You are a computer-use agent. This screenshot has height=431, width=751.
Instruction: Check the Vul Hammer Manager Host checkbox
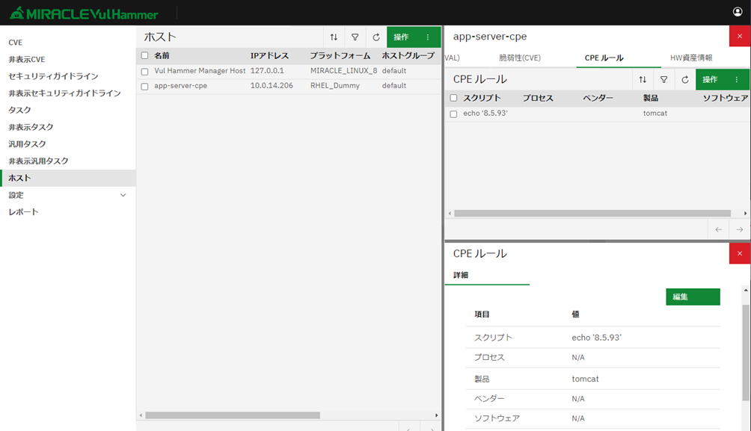(144, 72)
